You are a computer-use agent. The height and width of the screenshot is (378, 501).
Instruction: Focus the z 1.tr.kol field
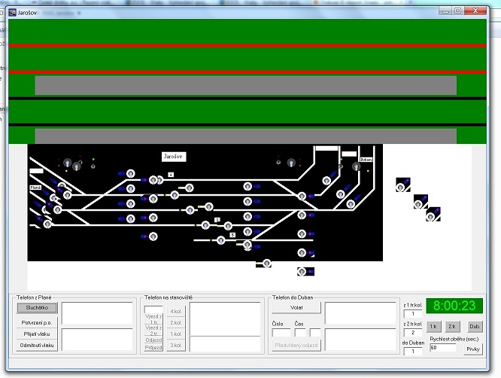(x=413, y=314)
